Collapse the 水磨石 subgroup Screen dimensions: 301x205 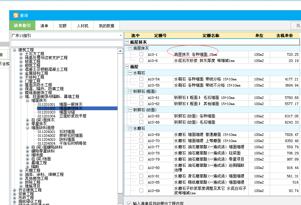click(130, 128)
